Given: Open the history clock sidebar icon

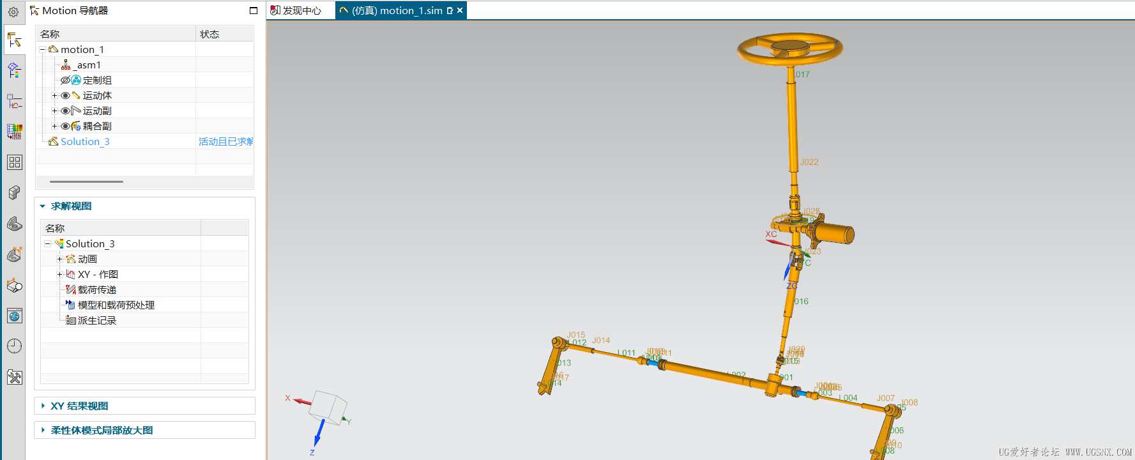Looking at the screenshot, I should pyautogui.click(x=14, y=346).
